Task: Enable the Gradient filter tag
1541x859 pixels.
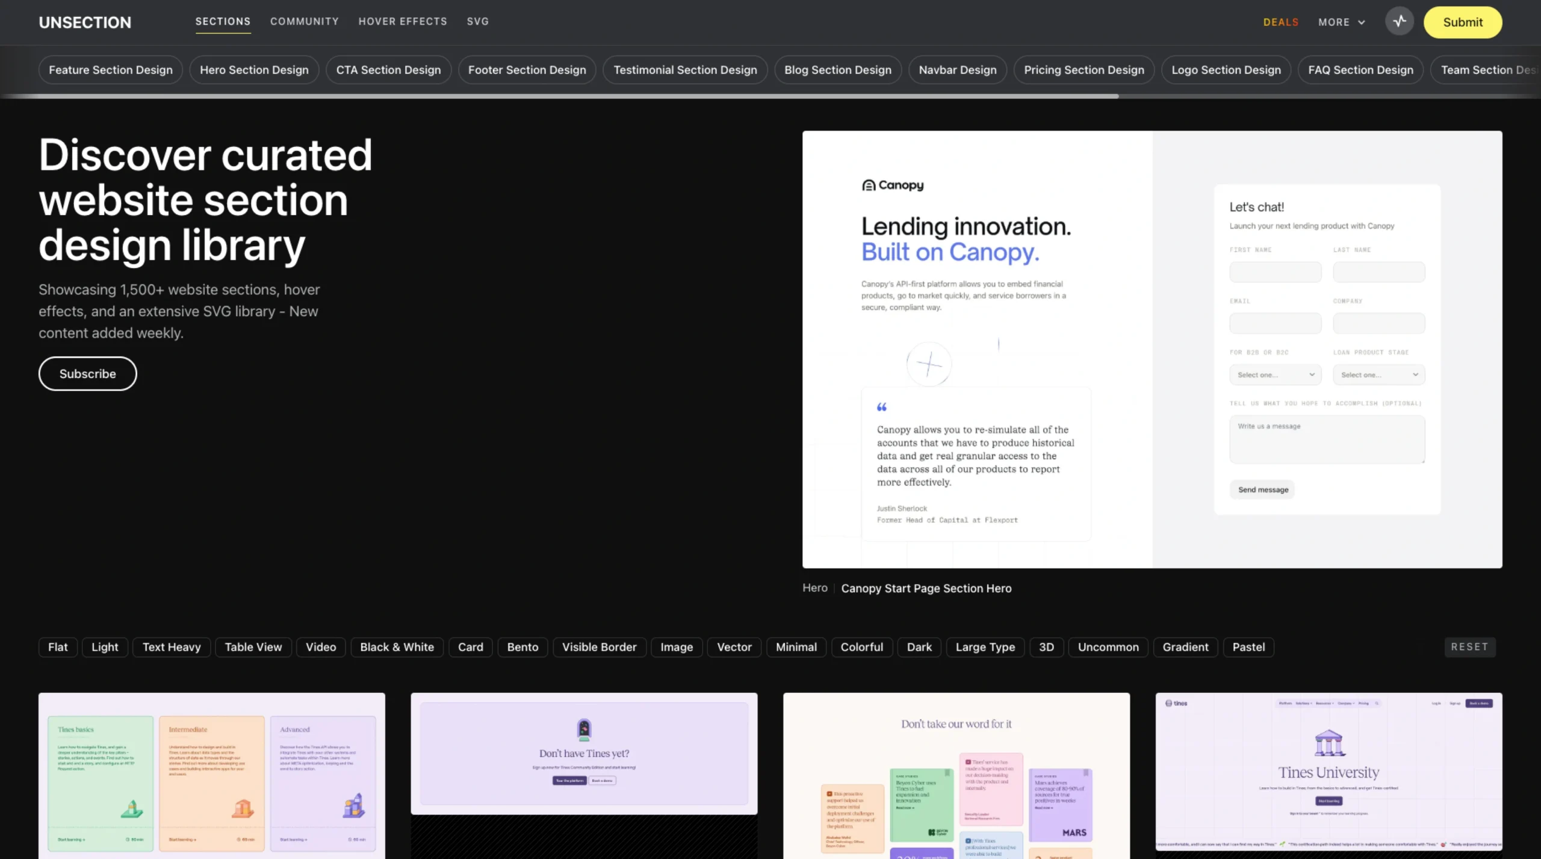Action: tap(1185, 647)
